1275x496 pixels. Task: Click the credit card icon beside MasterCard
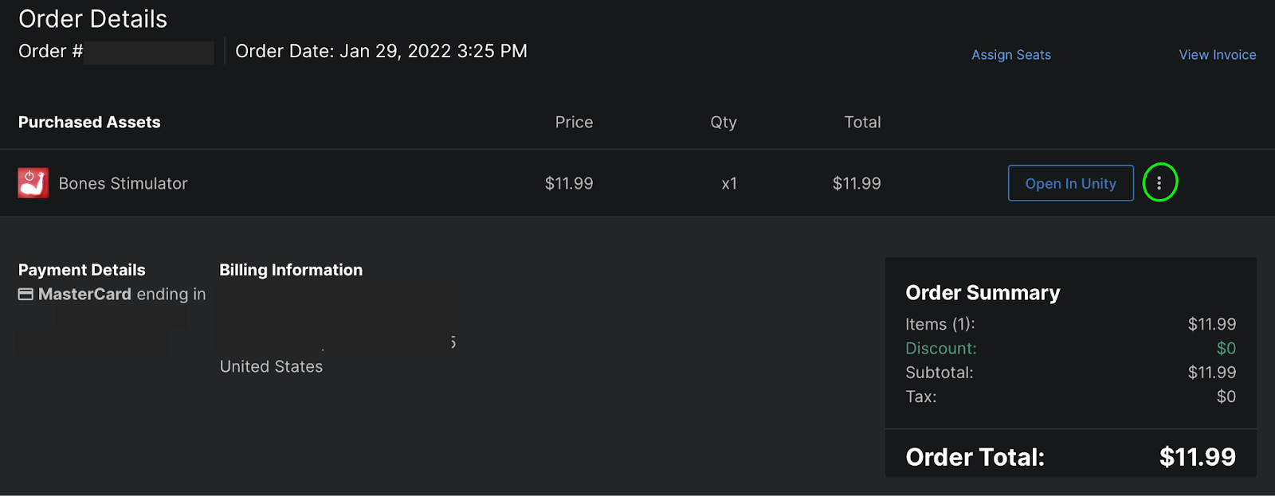[25, 295]
